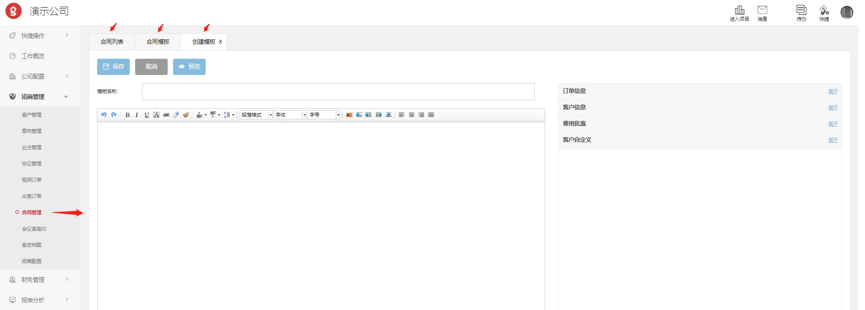Expand the 财务管理 sidebar menu
The width and height of the screenshot is (865, 310).
[x=40, y=280]
